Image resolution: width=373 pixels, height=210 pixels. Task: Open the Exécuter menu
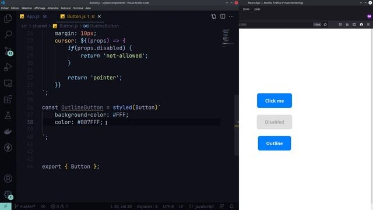66,8
